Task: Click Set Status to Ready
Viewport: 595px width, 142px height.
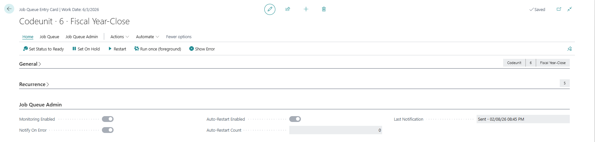Action: point(43,49)
